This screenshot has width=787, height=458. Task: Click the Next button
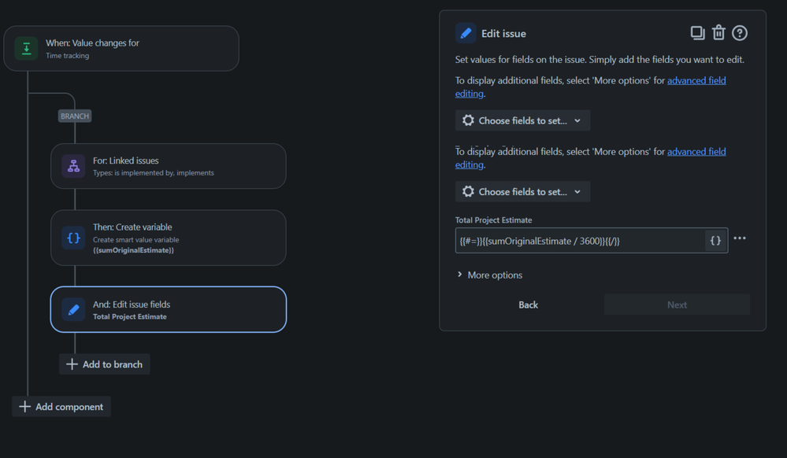676,304
